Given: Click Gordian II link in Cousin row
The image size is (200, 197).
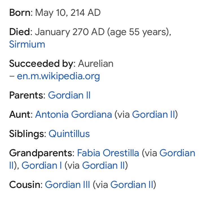Looking at the screenshot, I should click(132, 185).
